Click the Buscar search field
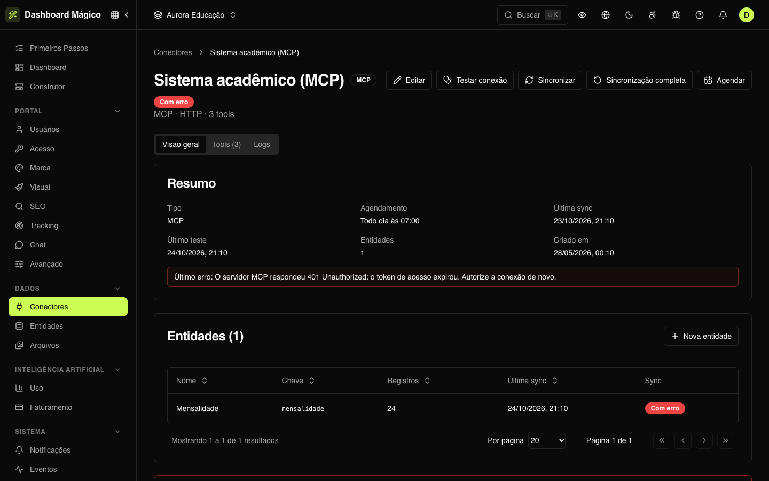 pos(532,15)
